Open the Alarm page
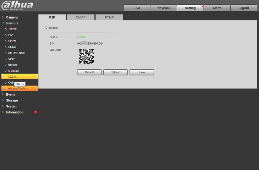259x170 pixels. point(217,8)
